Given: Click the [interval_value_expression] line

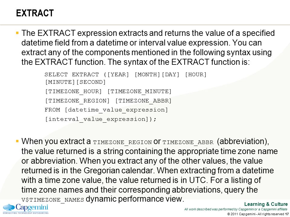Looking at the screenshot, I should tap(101, 119).
